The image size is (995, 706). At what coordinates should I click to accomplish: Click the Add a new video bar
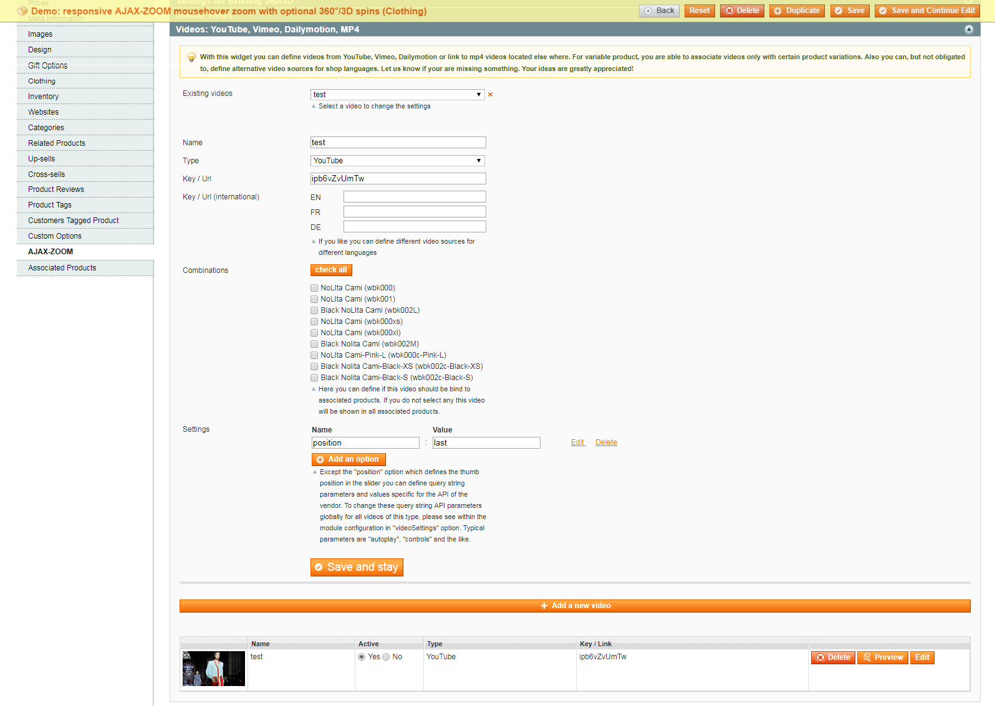575,606
